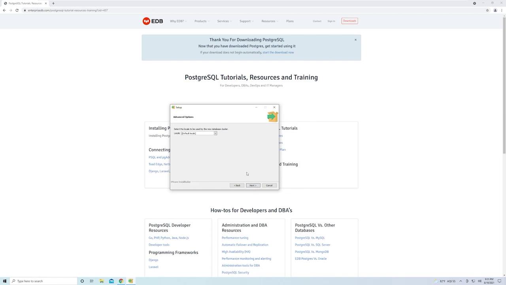Screen dimensions: 506x285
Task: Expand the Products menu
Action: [202, 21]
